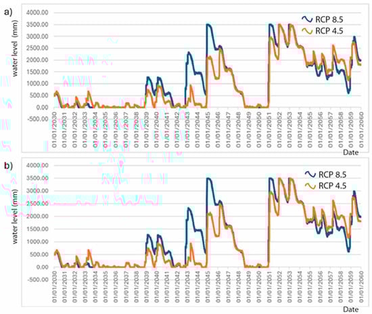The width and height of the screenshot is (372, 314).
Task: Select the 'RCP 8.5' legend label in chart b
Action: (332, 175)
